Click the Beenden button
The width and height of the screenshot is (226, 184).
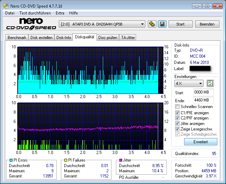click(x=207, y=24)
